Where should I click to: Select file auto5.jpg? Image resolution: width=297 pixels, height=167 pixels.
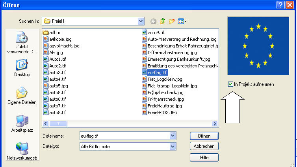(56, 86)
